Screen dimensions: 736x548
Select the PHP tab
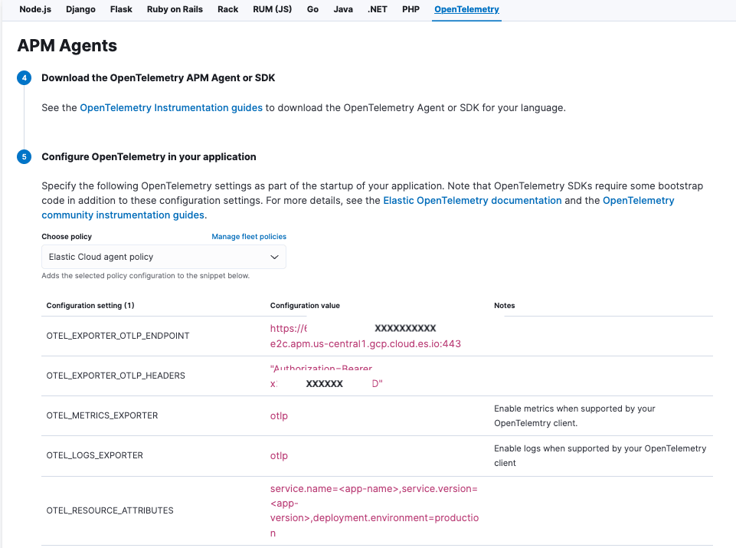pos(411,10)
